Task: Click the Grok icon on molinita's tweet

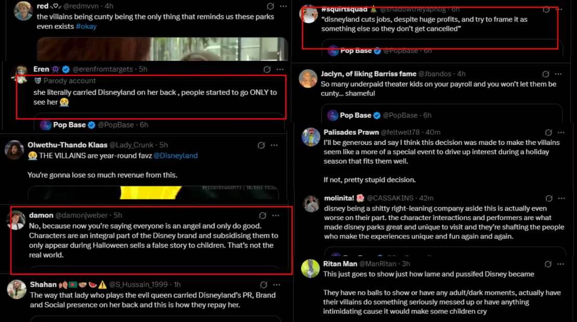Action: coord(548,198)
